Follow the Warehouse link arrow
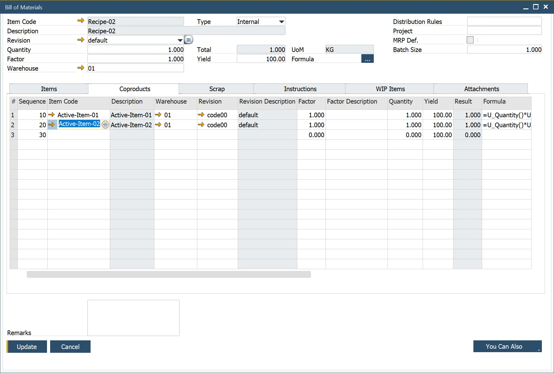 81,68
